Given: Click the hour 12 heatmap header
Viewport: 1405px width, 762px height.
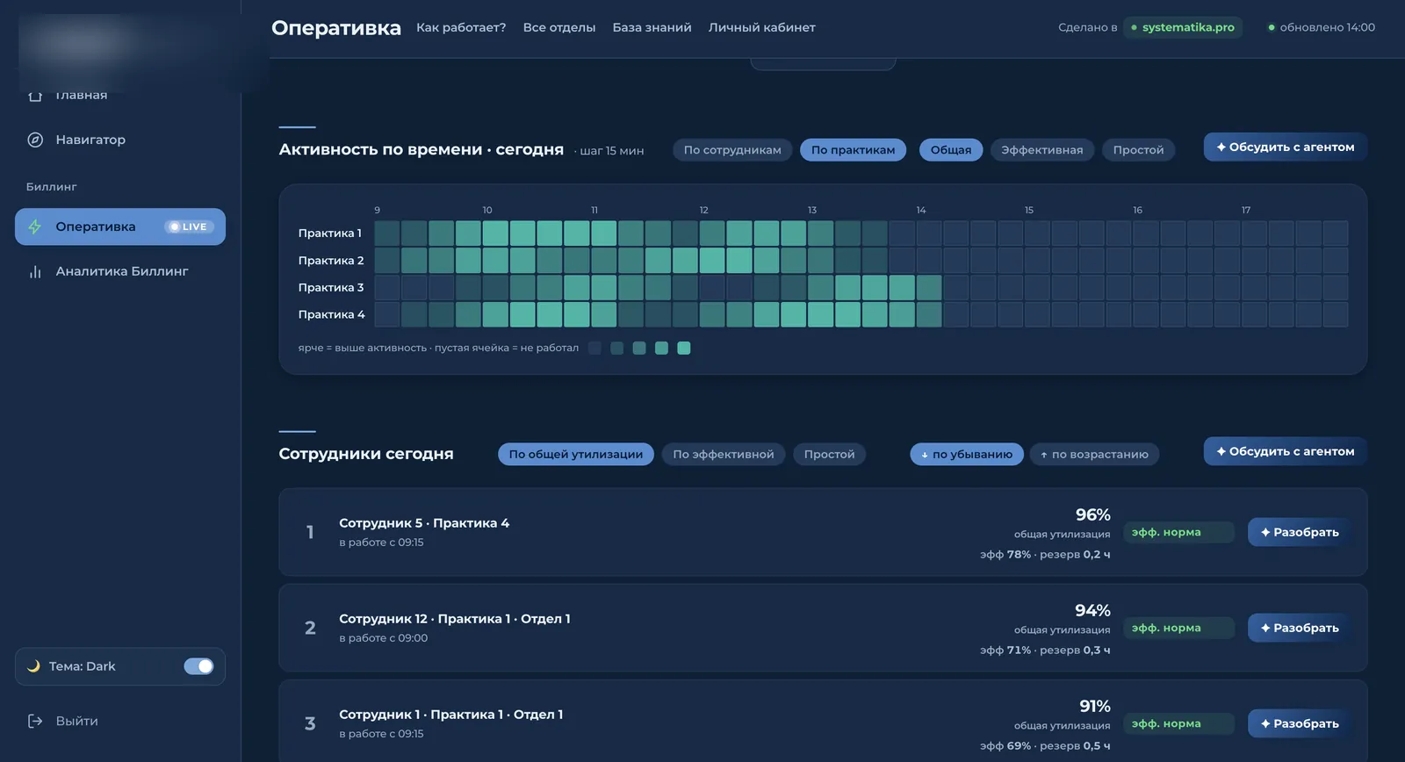Looking at the screenshot, I should (x=704, y=211).
